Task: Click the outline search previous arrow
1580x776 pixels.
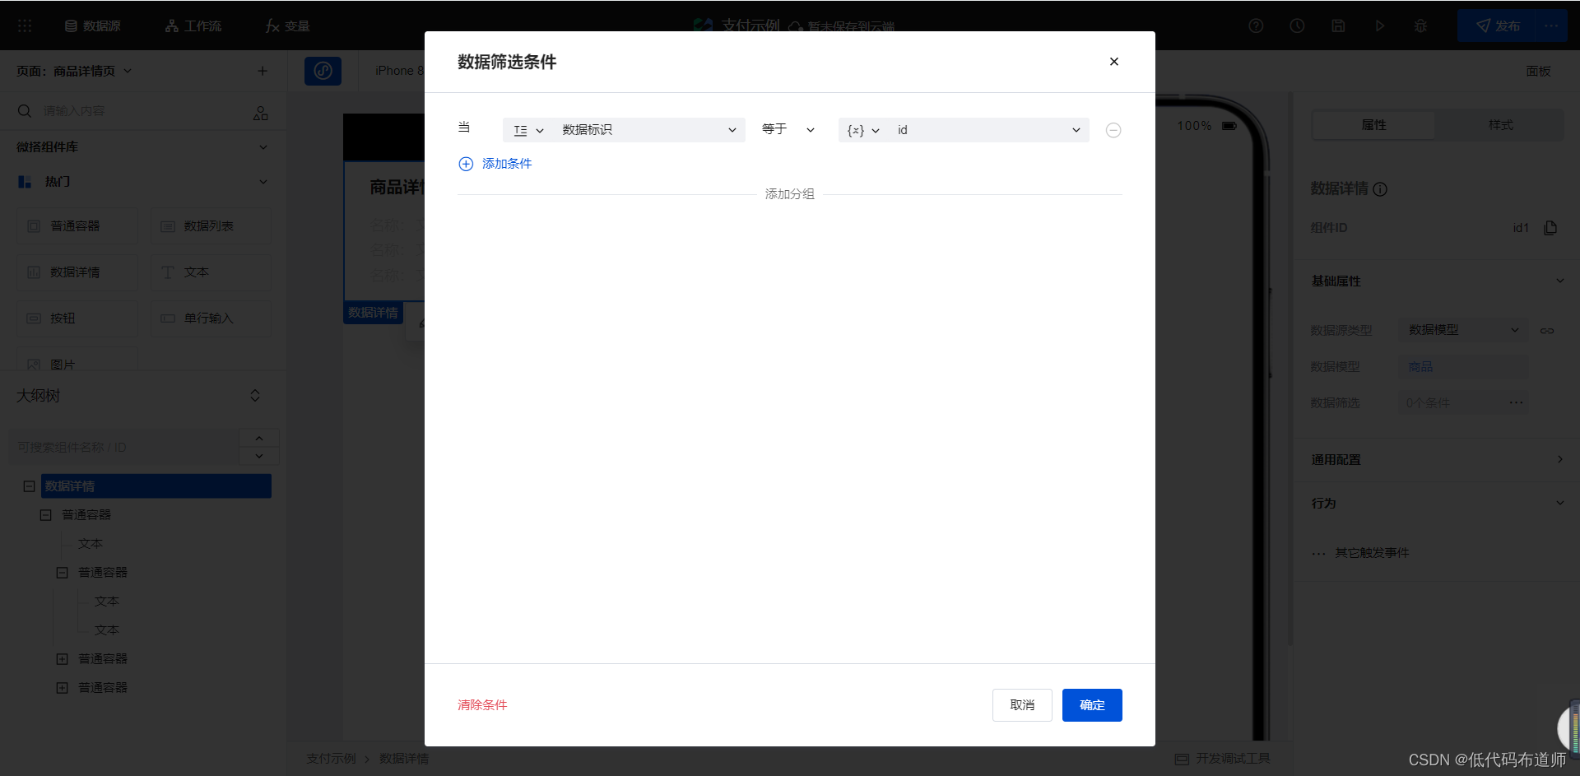Action: [259, 438]
